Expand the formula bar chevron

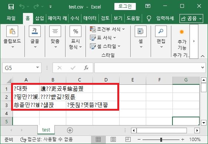pos(202,67)
